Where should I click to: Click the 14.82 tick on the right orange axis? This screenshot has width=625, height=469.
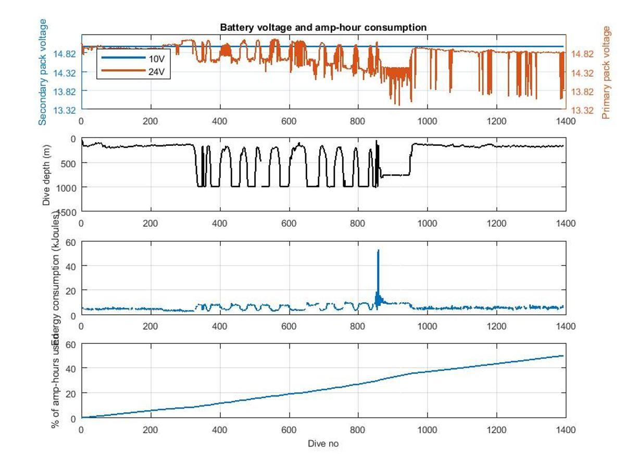coord(582,54)
